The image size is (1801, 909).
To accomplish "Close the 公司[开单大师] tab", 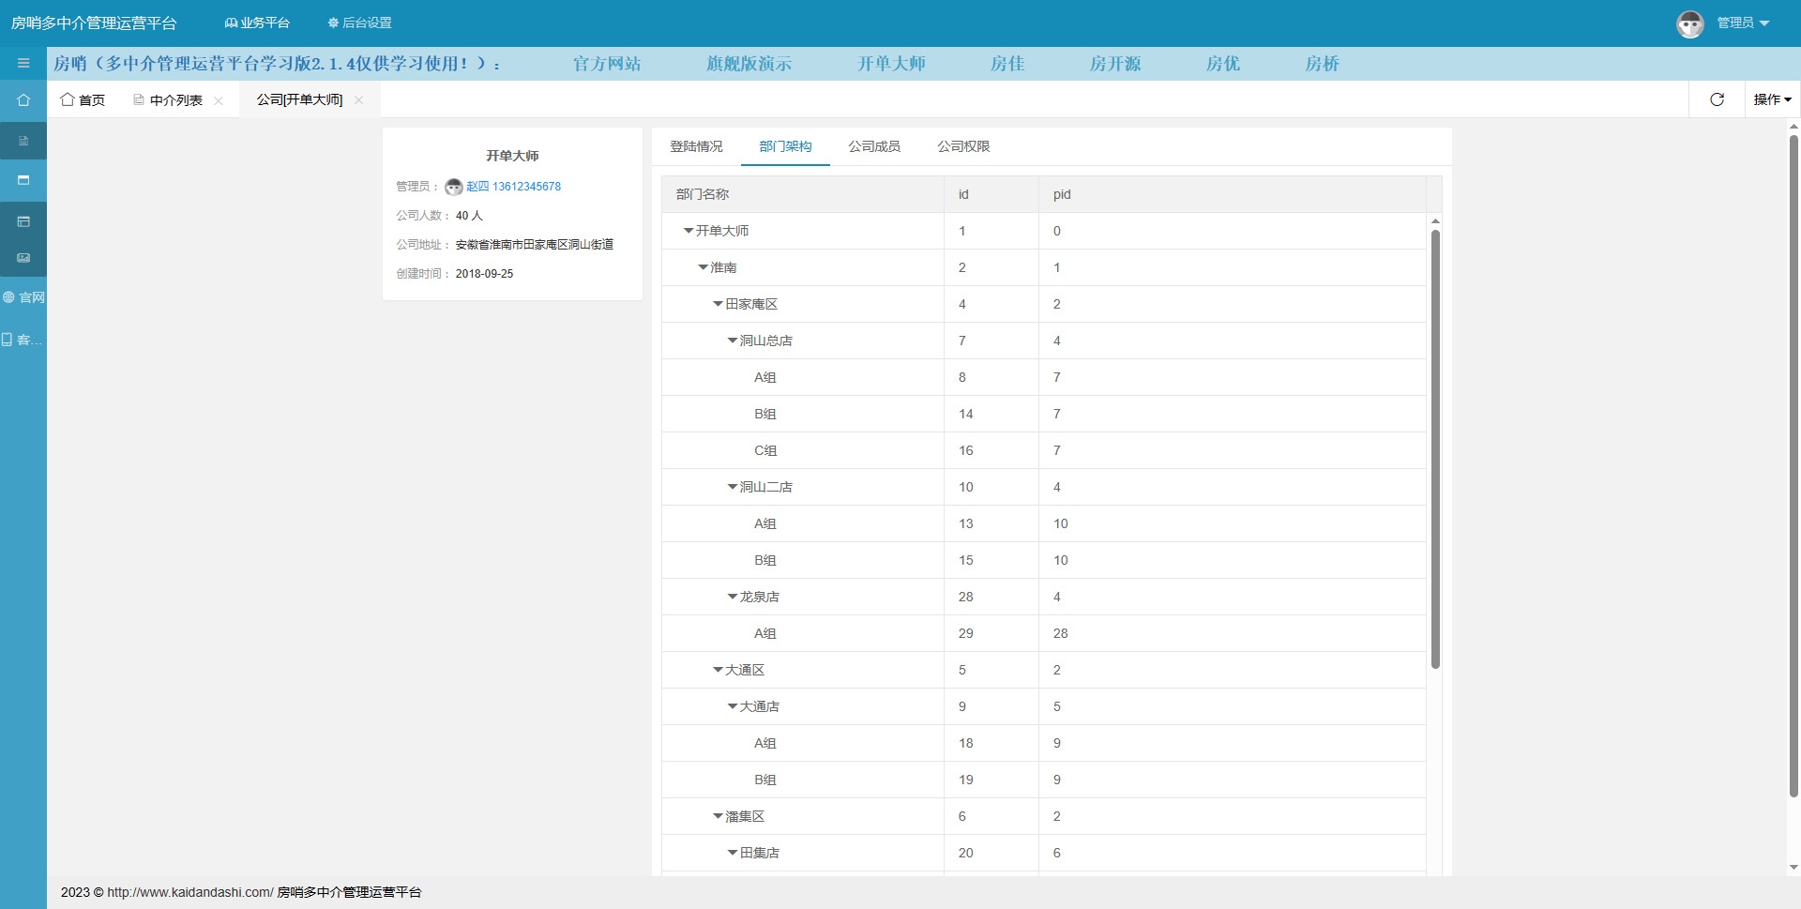I will [x=357, y=99].
